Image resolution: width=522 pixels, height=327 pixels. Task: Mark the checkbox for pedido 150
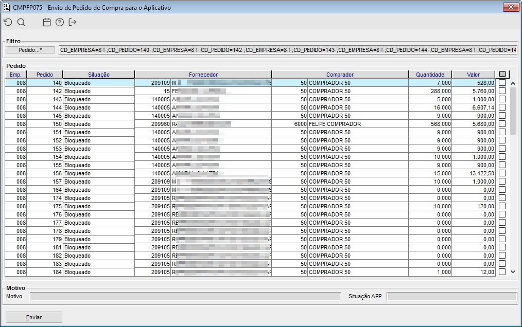point(502,124)
